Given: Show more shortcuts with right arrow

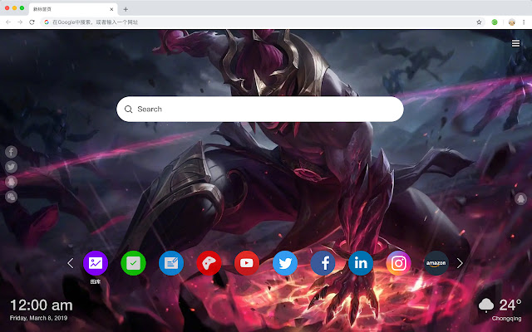Looking at the screenshot, I should tap(460, 263).
